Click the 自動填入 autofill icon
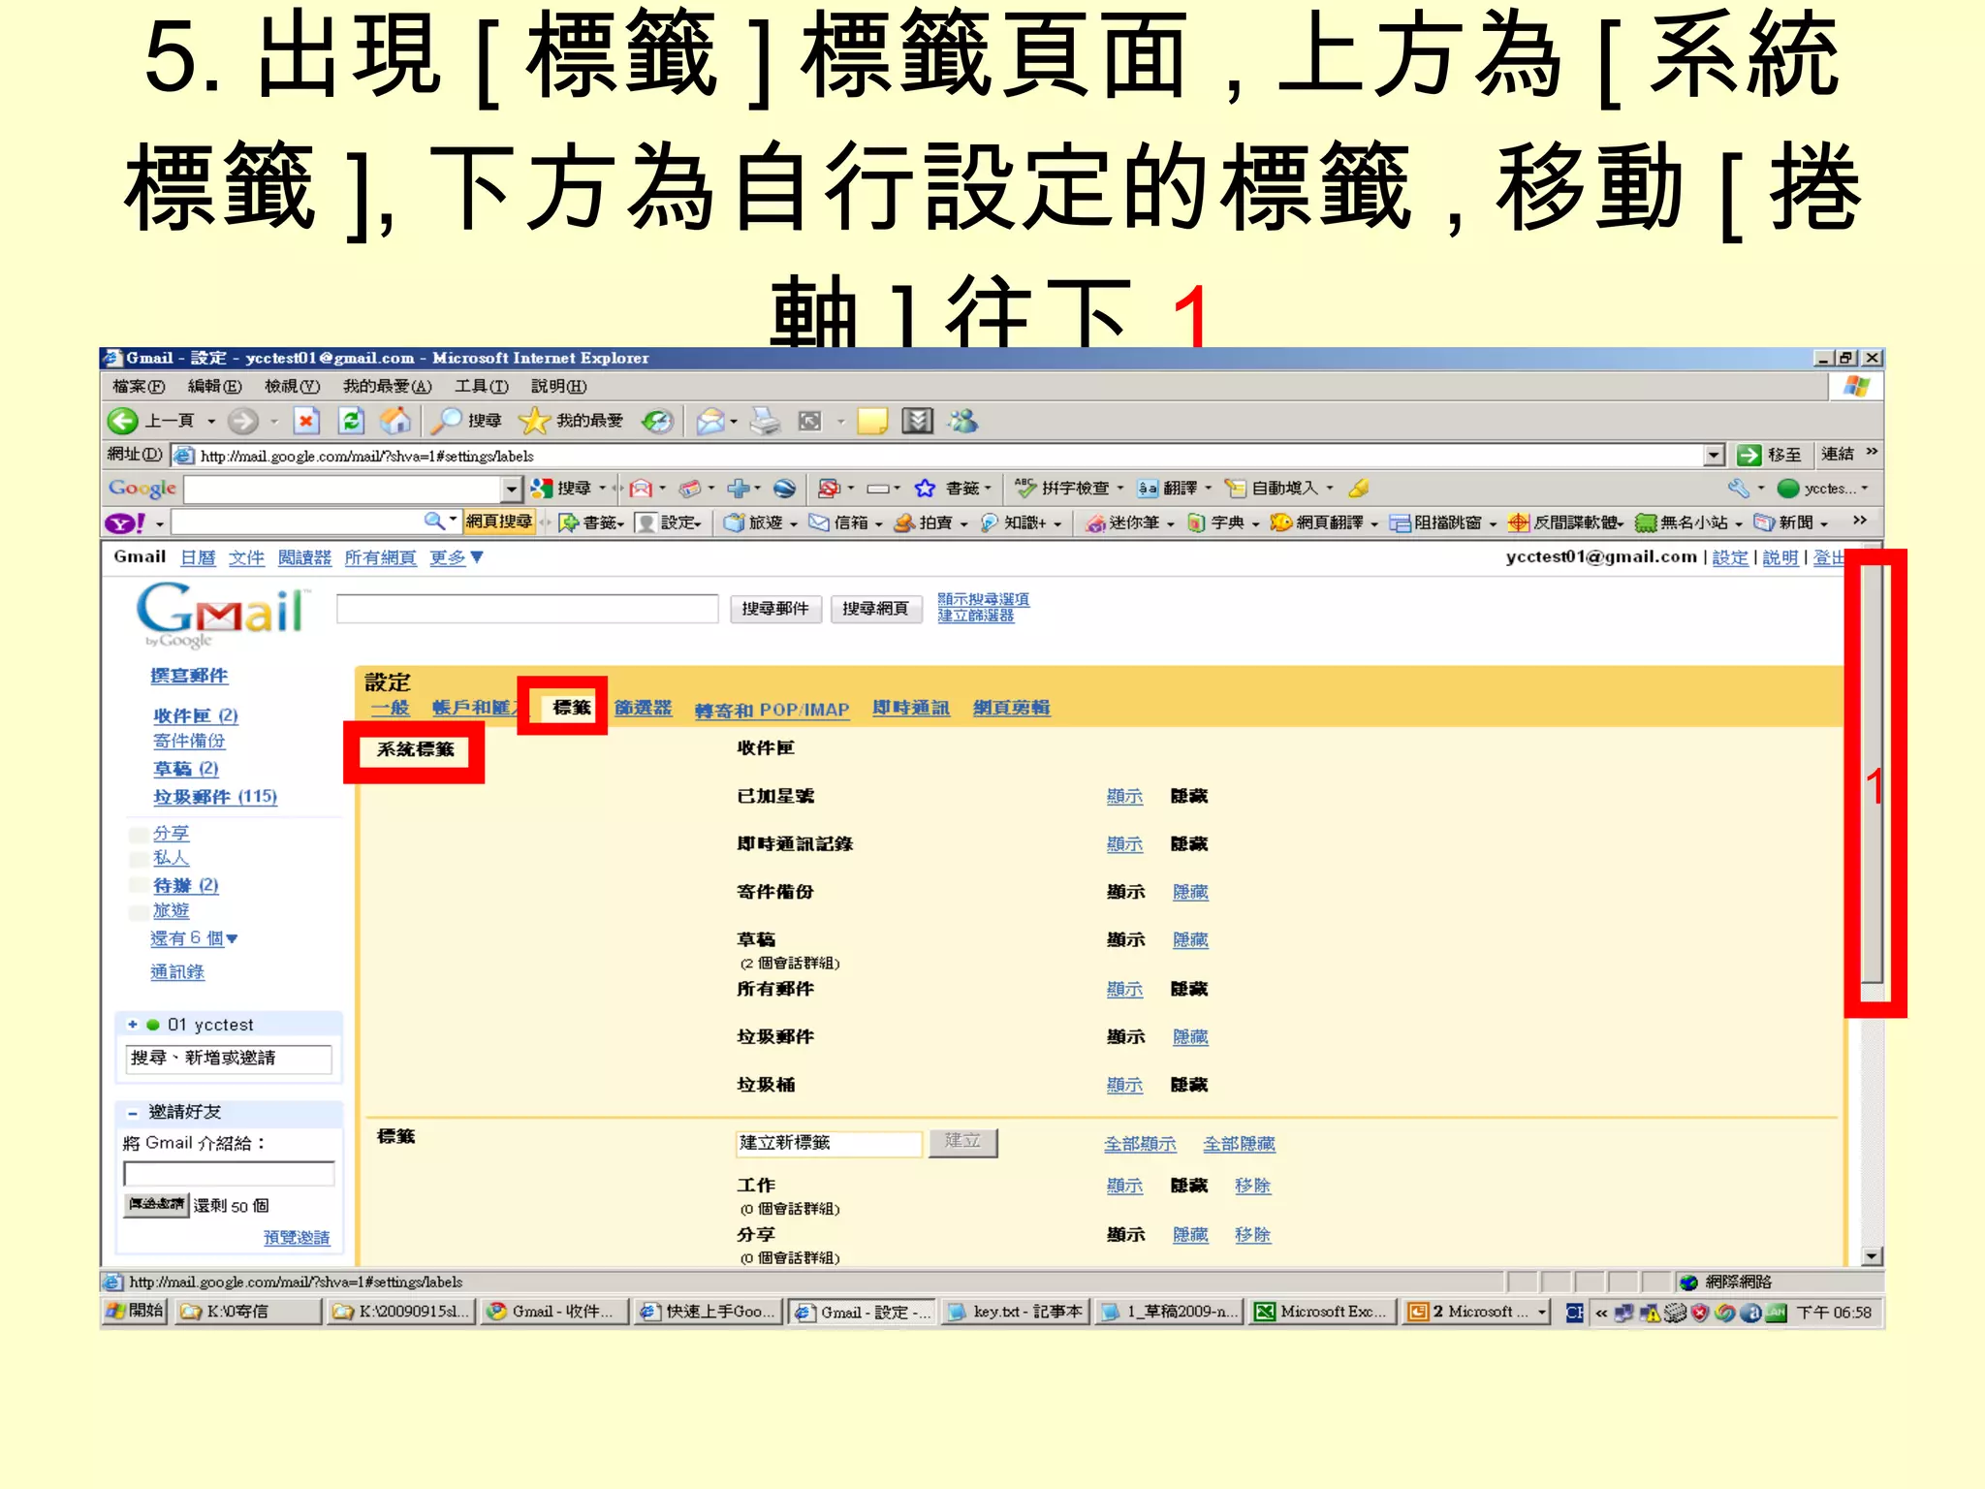The width and height of the screenshot is (1985, 1489). pyautogui.click(x=1235, y=488)
